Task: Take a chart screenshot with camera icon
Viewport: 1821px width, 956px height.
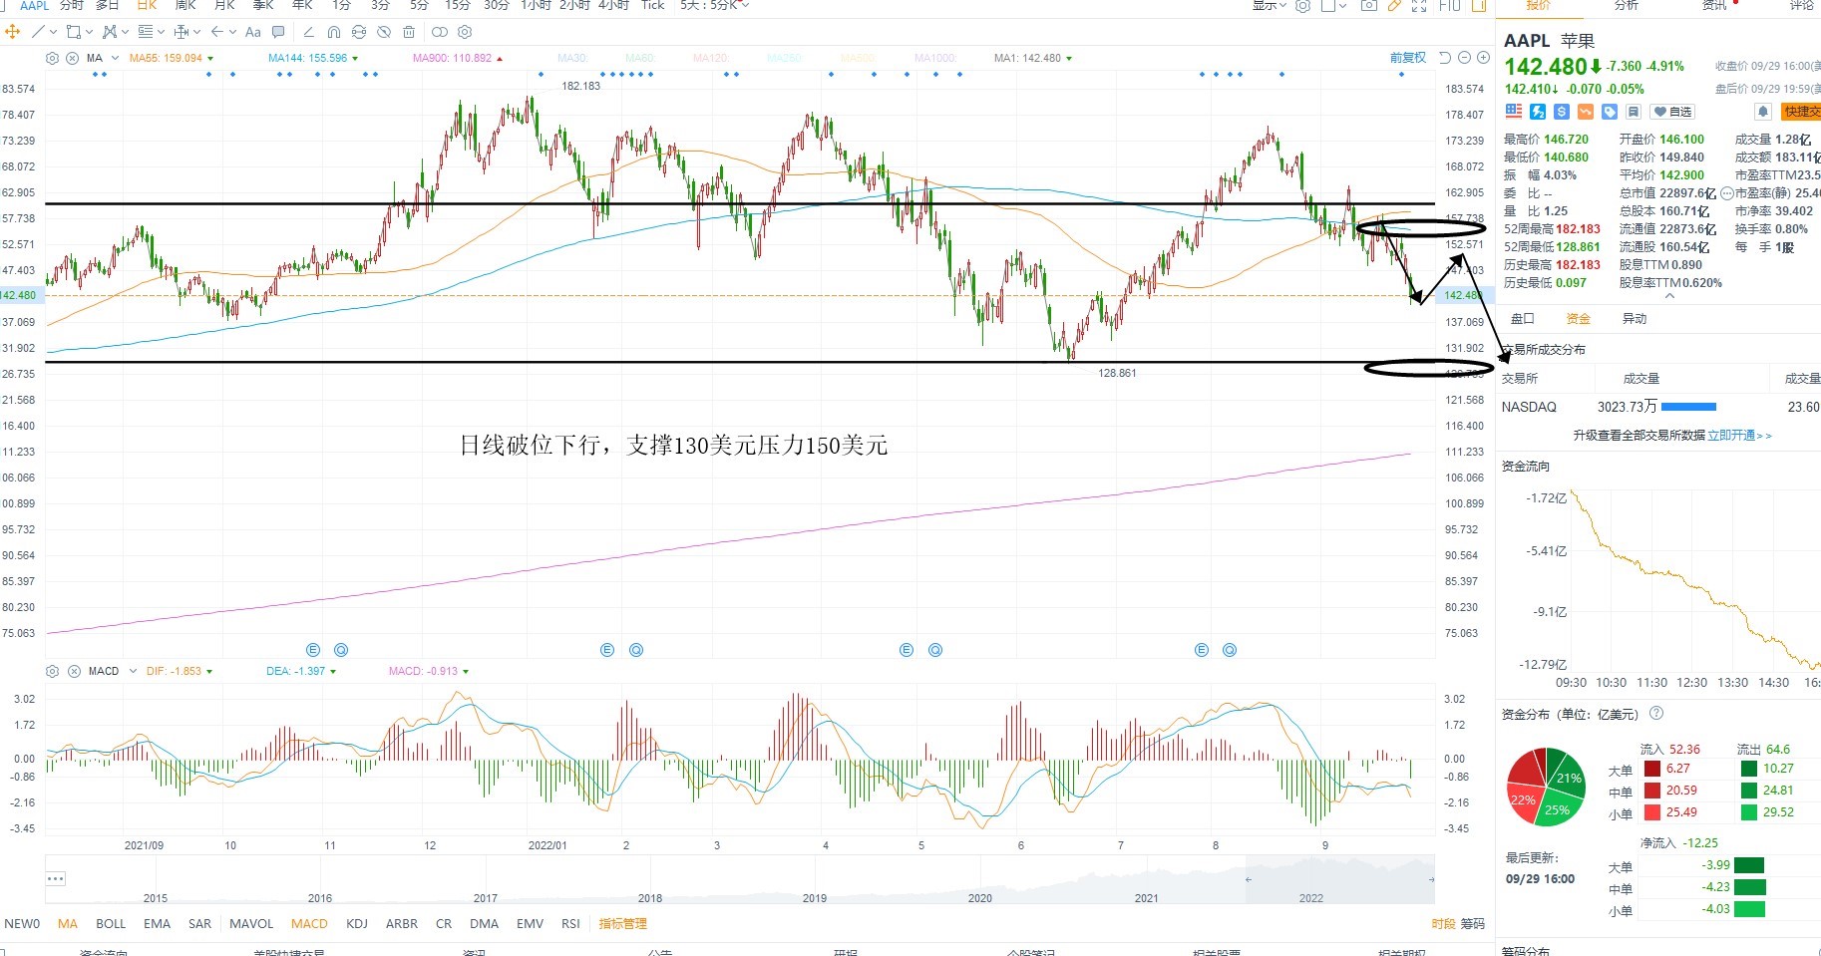Action: [x=1369, y=5]
